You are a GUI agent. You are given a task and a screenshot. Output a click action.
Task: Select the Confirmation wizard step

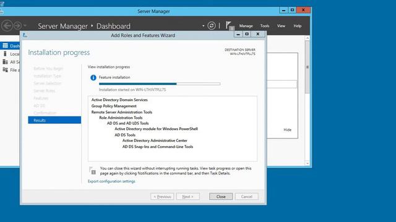[45, 113]
